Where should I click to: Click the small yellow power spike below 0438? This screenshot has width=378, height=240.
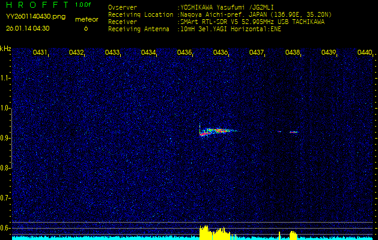(x=293, y=235)
